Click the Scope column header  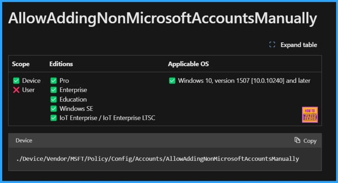click(x=21, y=64)
